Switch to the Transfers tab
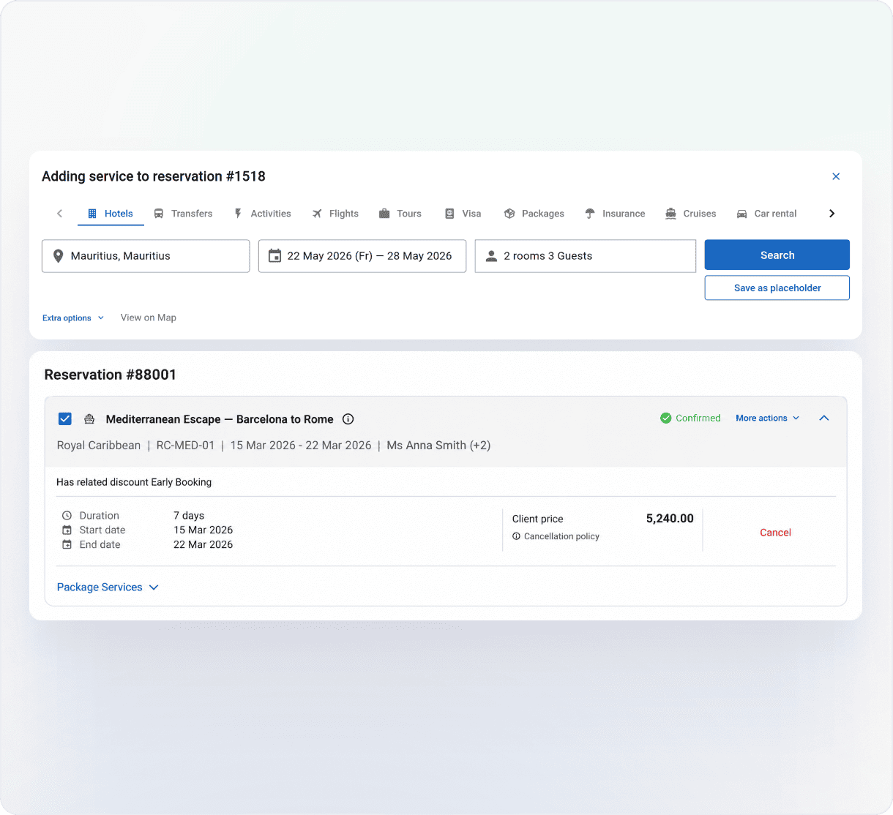The height and width of the screenshot is (815, 893). pos(183,214)
